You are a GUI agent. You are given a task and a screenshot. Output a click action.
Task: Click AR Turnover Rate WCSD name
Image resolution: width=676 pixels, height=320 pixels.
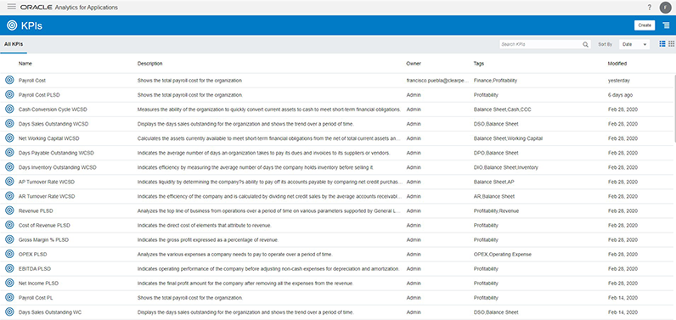[x=47, y=196]
